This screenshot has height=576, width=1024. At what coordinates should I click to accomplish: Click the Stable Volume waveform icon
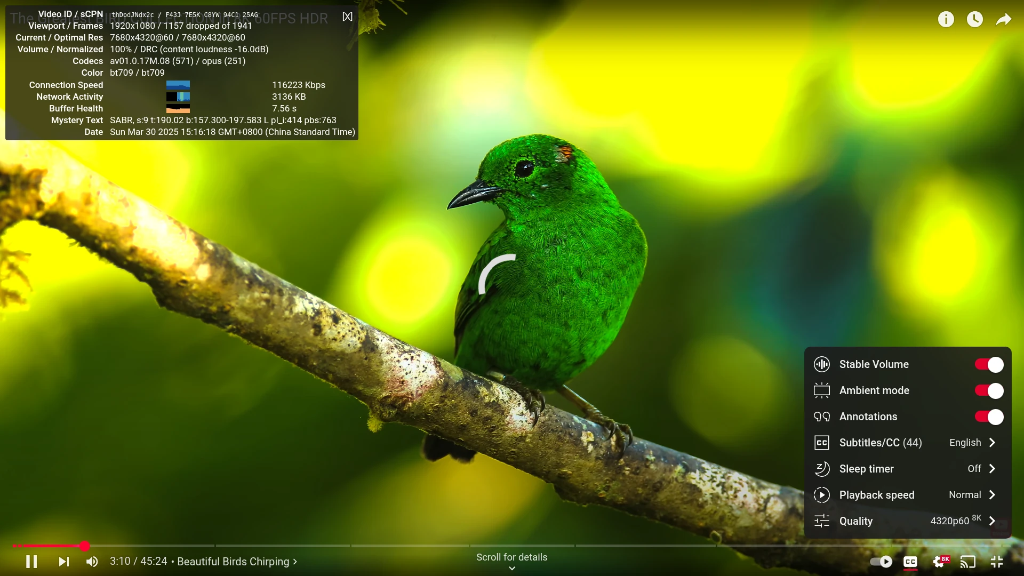coord(822,364)
